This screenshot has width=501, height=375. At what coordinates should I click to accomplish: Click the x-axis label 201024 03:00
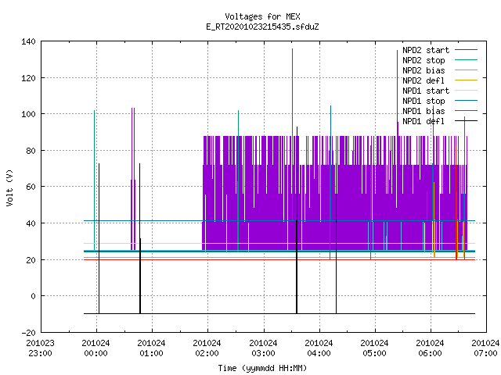[x=263, y=348]
